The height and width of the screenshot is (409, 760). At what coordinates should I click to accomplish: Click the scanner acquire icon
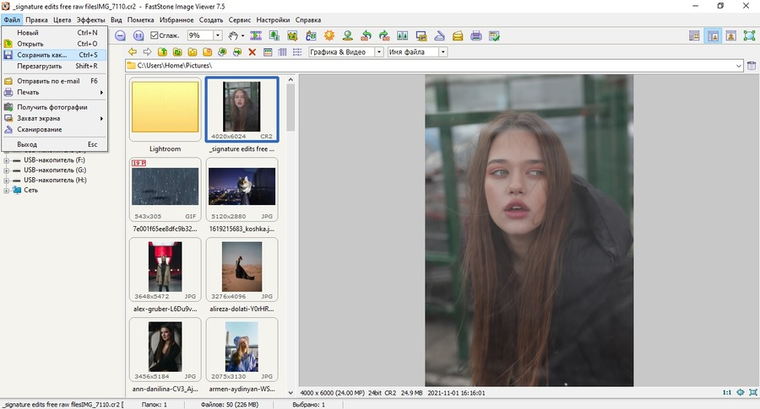tap(439, 35)
